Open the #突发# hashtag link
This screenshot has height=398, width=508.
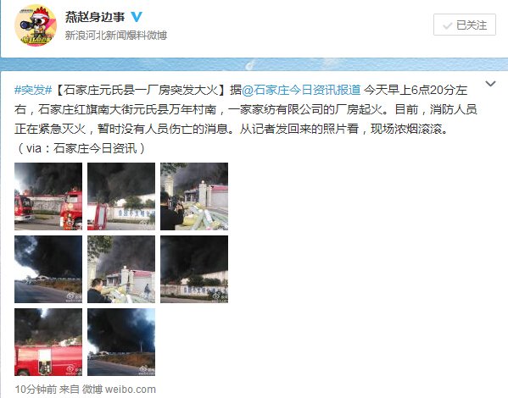point(33,90)
